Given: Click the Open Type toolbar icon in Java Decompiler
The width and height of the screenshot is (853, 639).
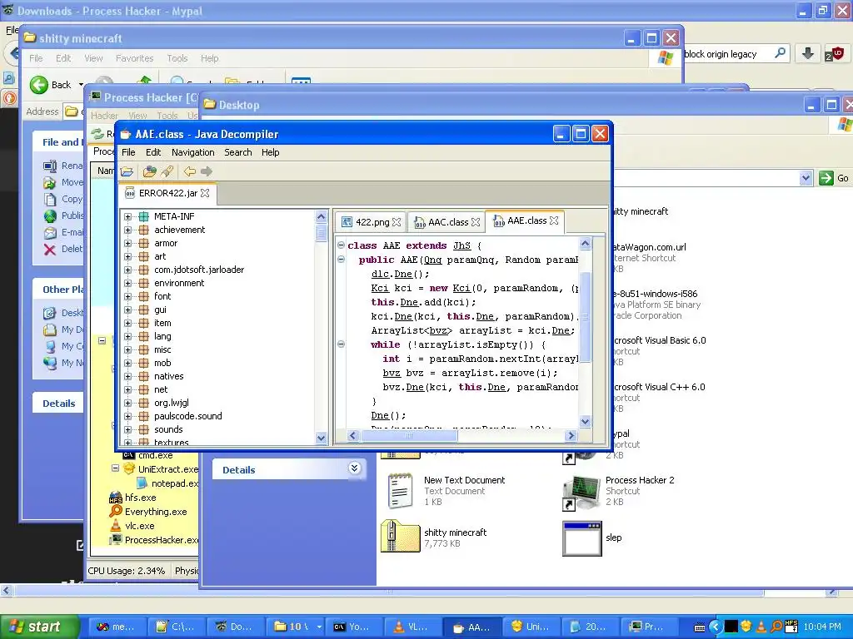Looking at the screenshot, I should tap(149, 171).
